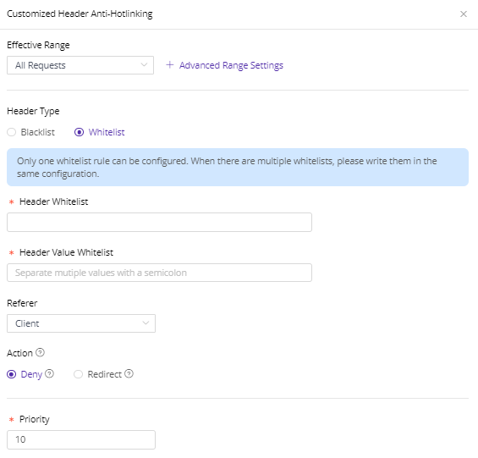This screenshot has width=478, height=458.
Task: Focus the Header Whitelist text field
Action: 159,222
